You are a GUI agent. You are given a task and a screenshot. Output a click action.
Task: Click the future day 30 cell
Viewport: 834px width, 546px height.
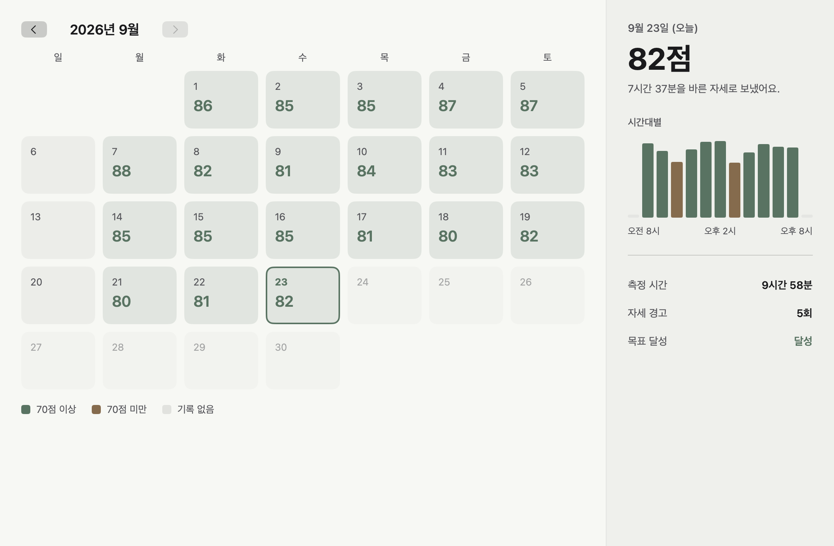[x=303, y=361]
